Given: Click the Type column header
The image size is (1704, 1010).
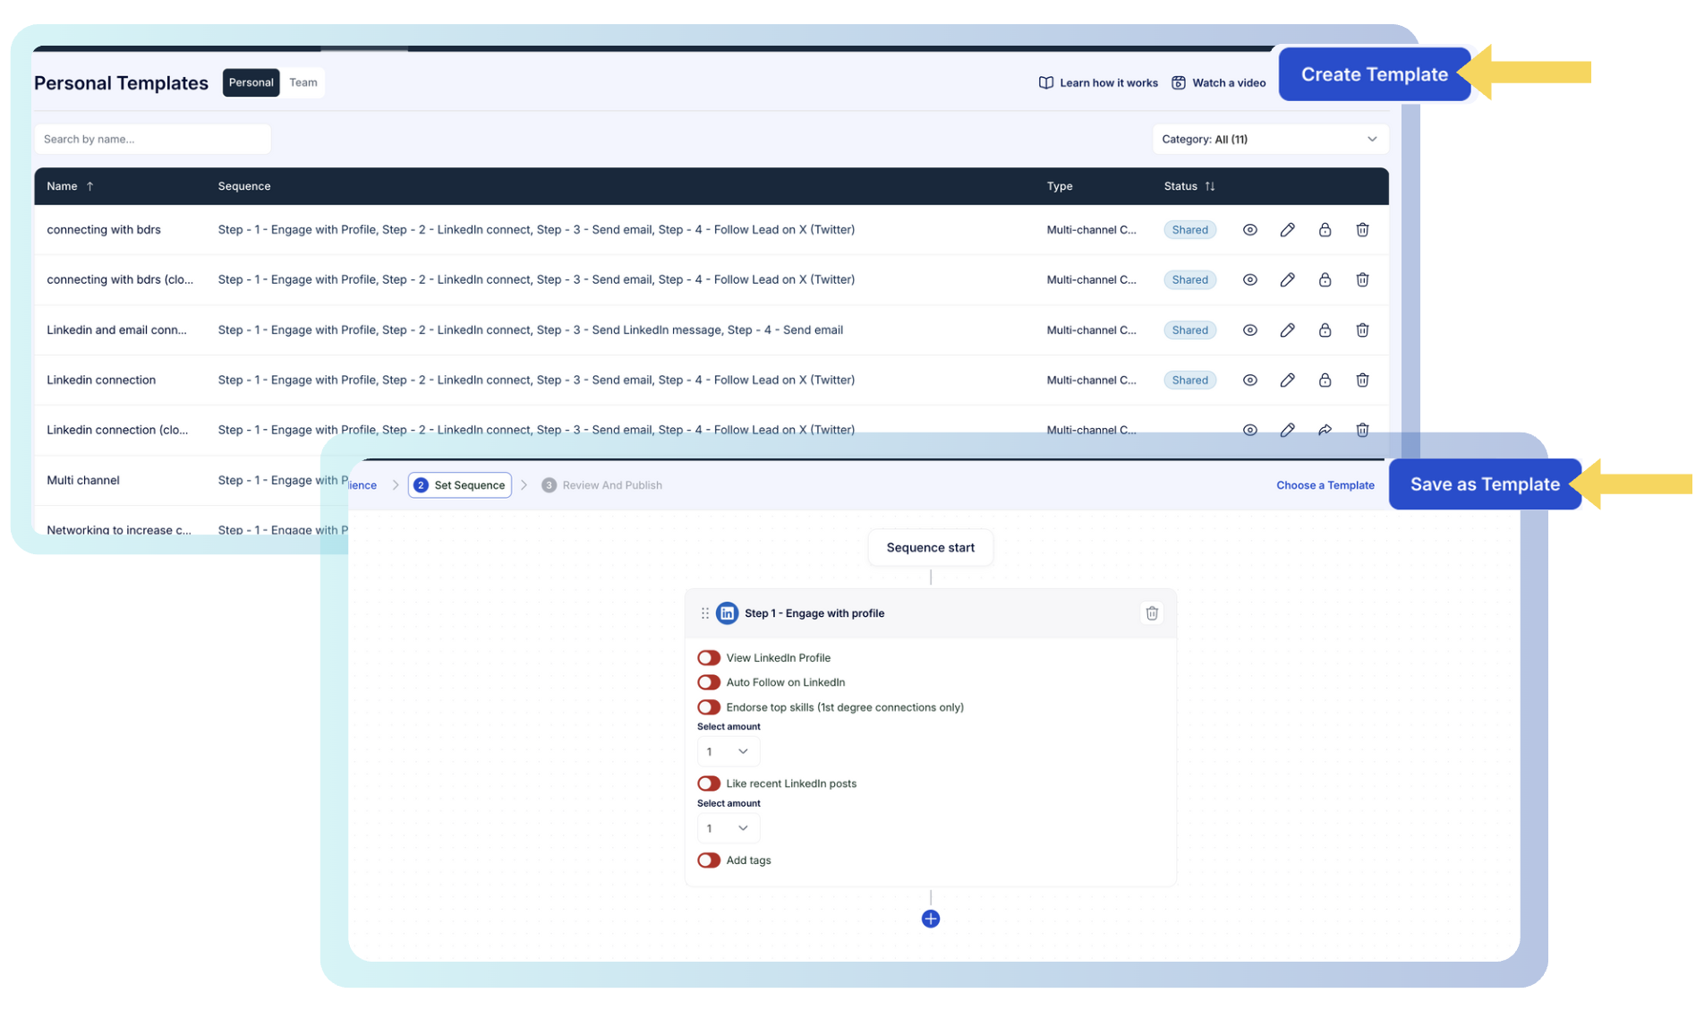Looking at the screenshot, I should [1059, 186].
